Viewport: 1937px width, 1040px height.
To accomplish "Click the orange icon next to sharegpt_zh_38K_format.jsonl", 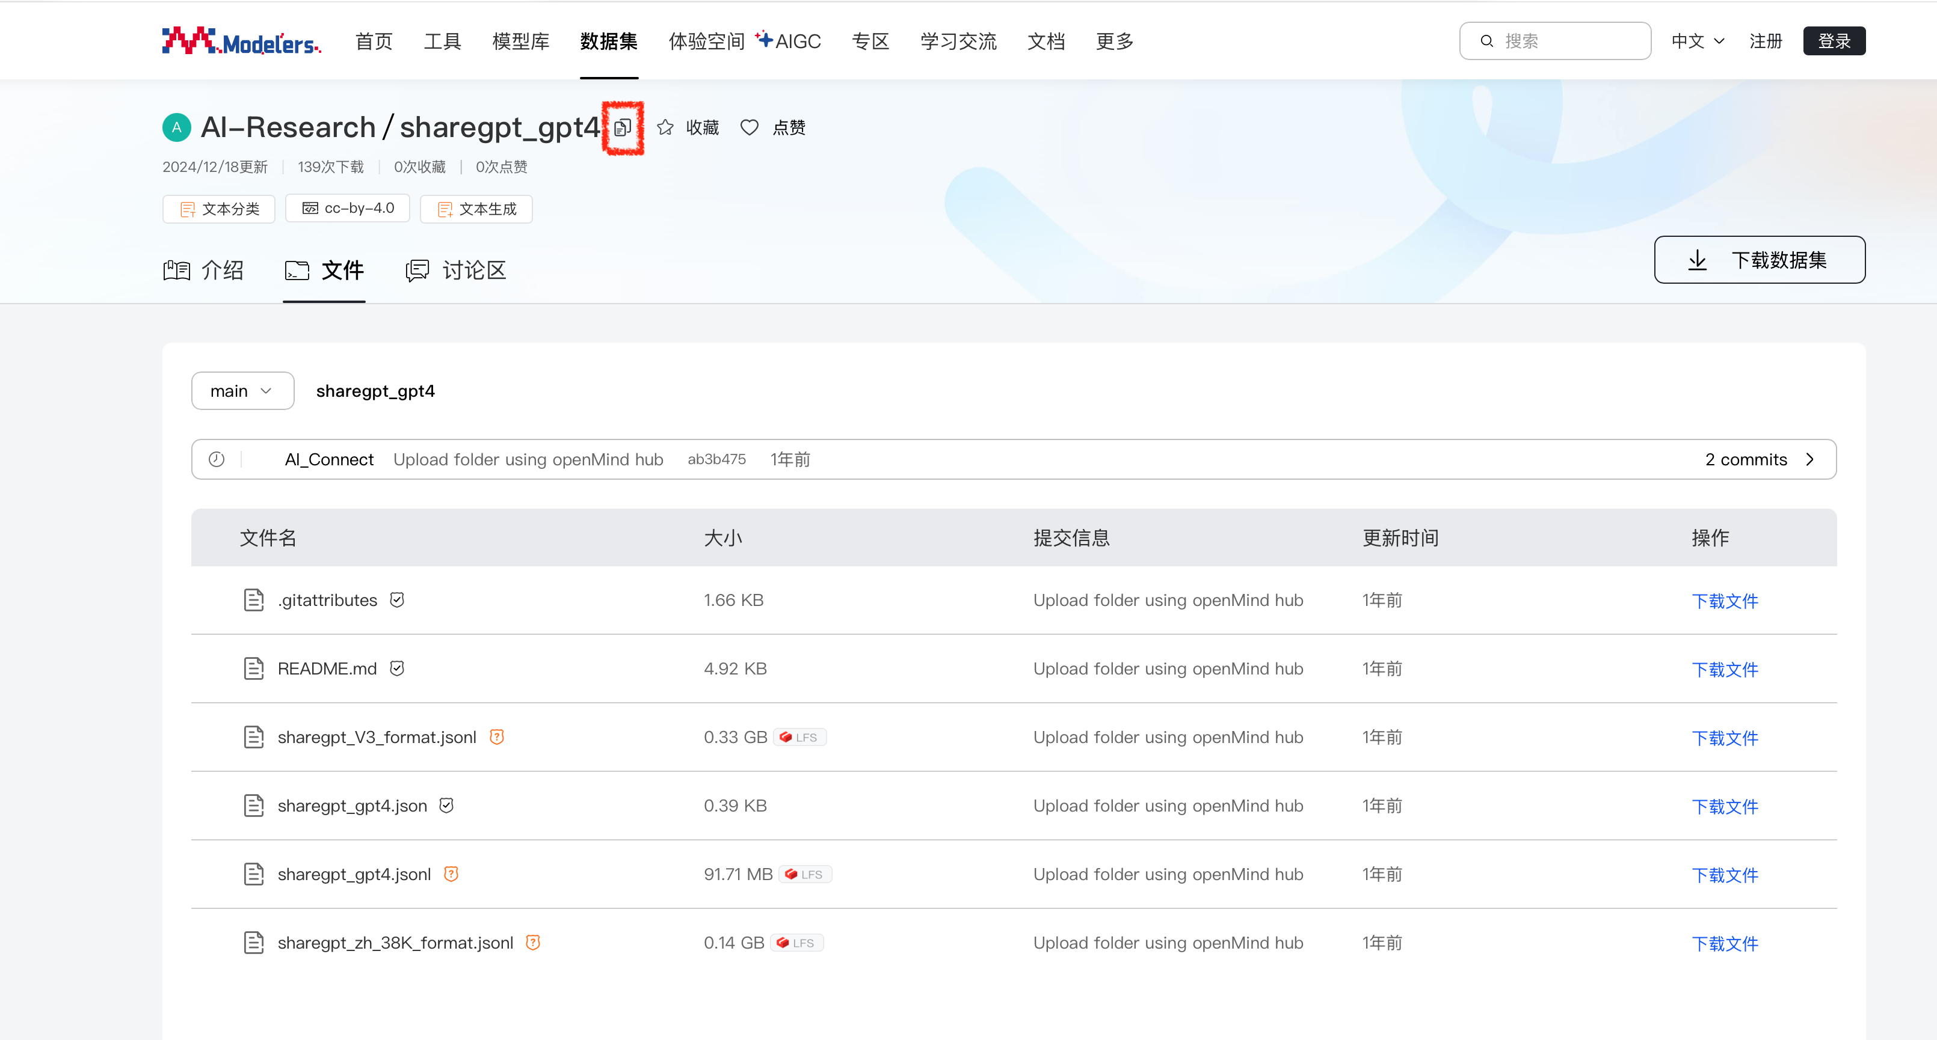I will coord(532,943).
